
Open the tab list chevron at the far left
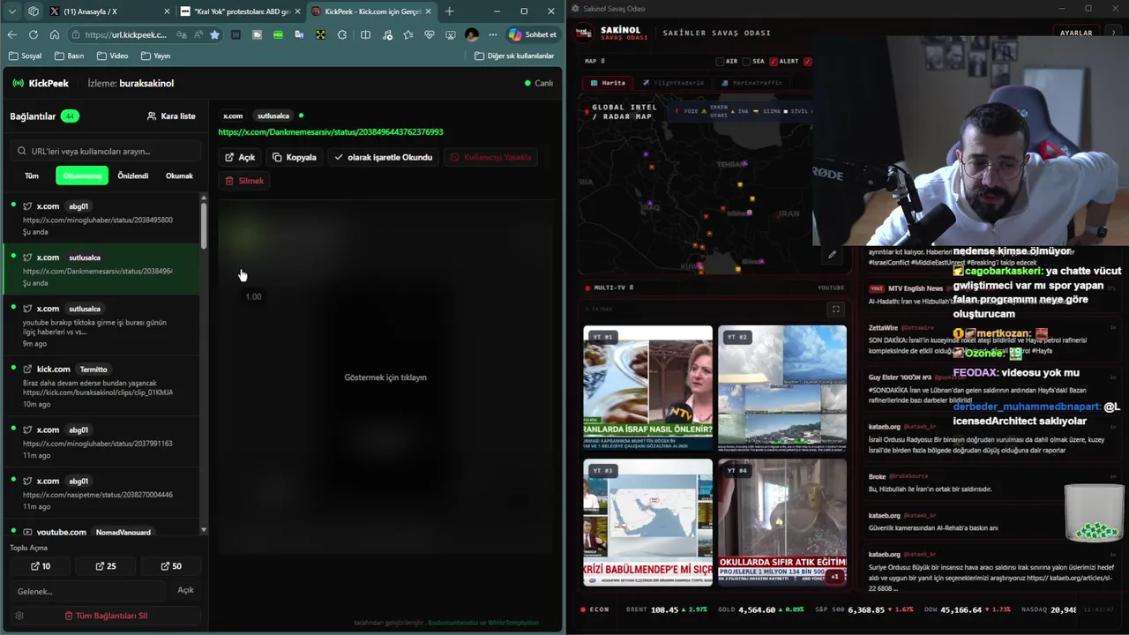click(11, 11)
